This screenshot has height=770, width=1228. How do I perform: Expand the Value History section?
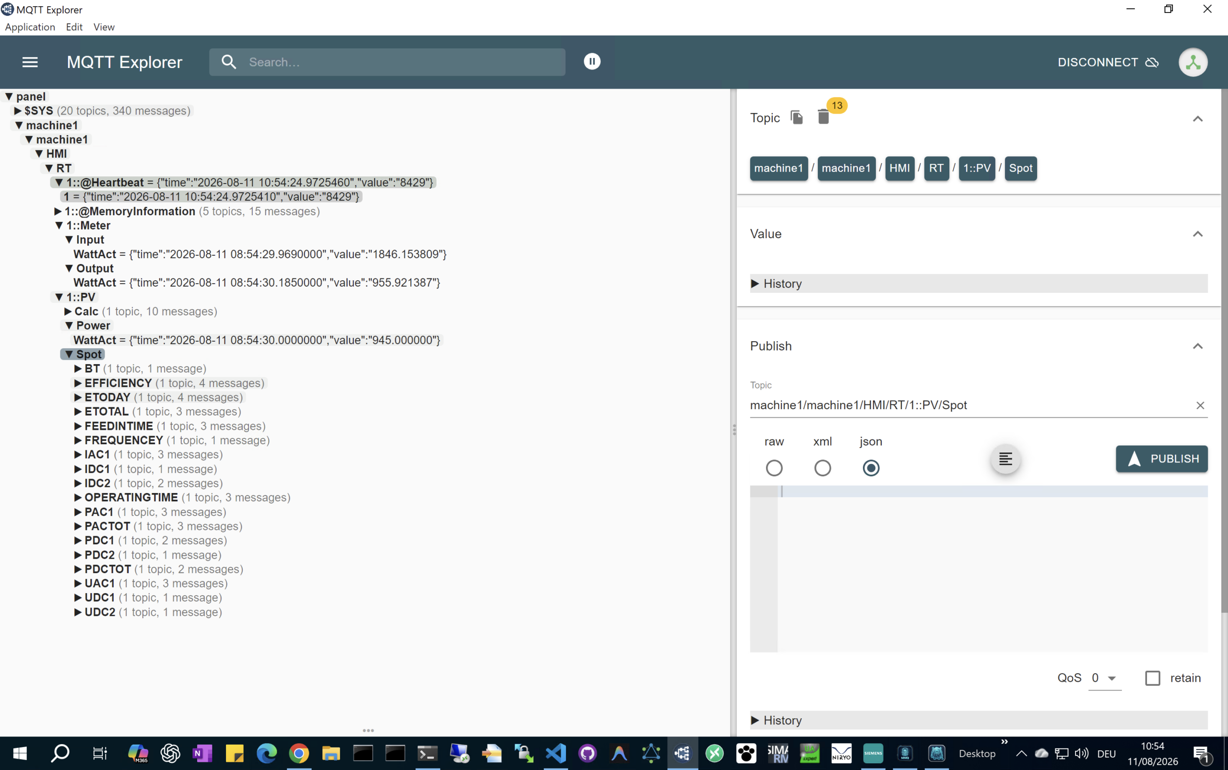pyautogui.click(x=978, y=283)
